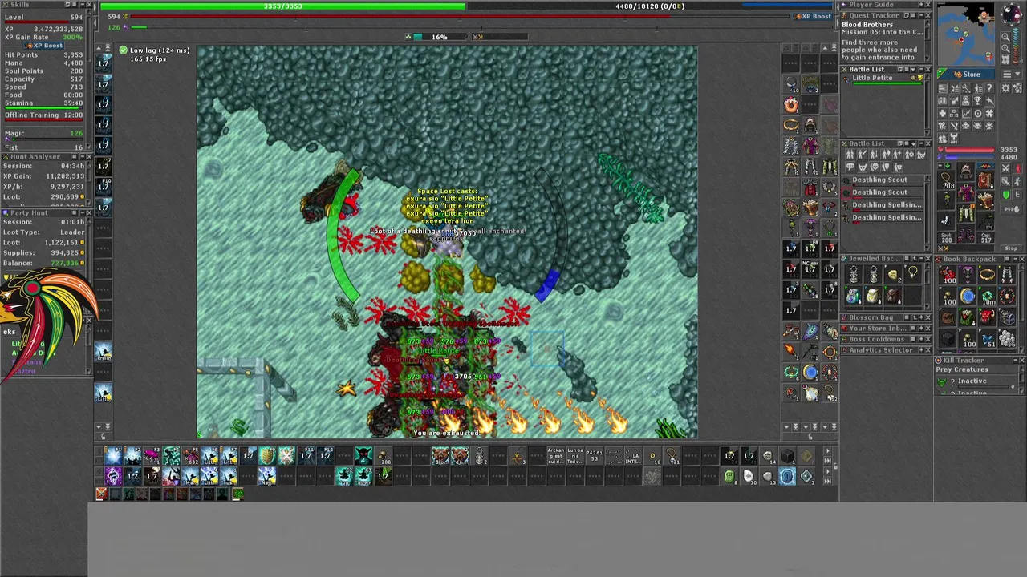Open the gear settings icon below the minimap

(1005, 88)
